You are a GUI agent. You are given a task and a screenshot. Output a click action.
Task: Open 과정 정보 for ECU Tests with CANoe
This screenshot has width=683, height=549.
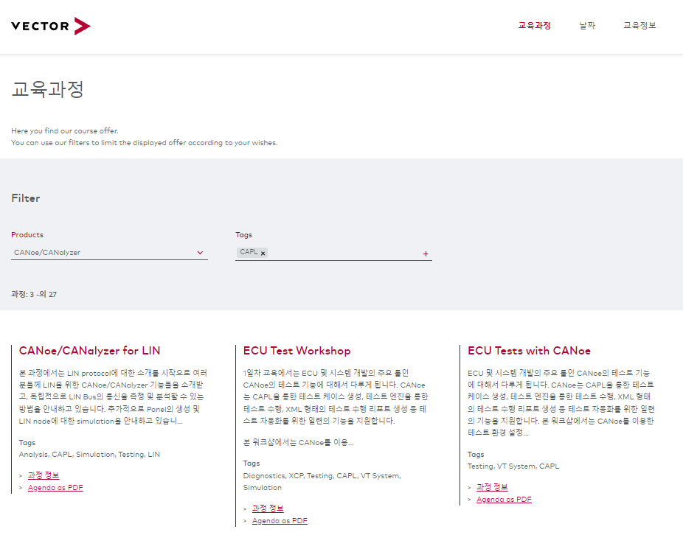click(x=492, y=487)
